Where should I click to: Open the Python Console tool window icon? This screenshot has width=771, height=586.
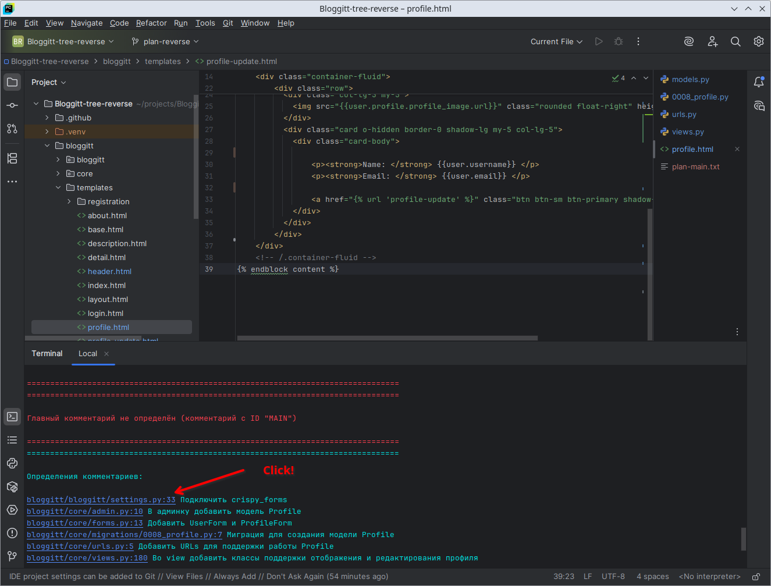pos(12,463)
